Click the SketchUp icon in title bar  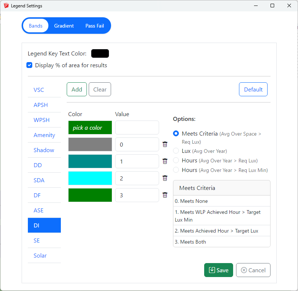tap(6, 6)
